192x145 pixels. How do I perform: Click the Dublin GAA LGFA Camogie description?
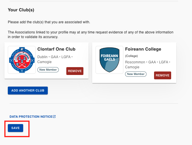click(x=55, y=59)
